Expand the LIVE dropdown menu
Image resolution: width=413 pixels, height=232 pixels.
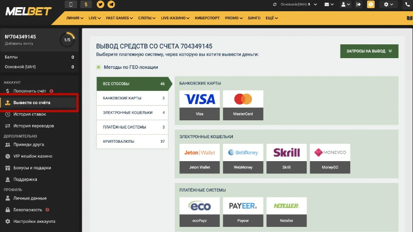pyautogui.click(x=94, y=18)
